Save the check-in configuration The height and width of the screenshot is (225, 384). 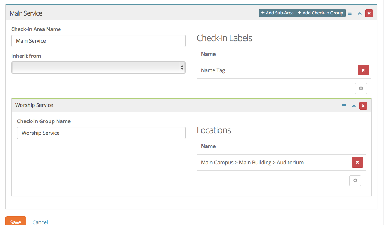click(16, 222)
